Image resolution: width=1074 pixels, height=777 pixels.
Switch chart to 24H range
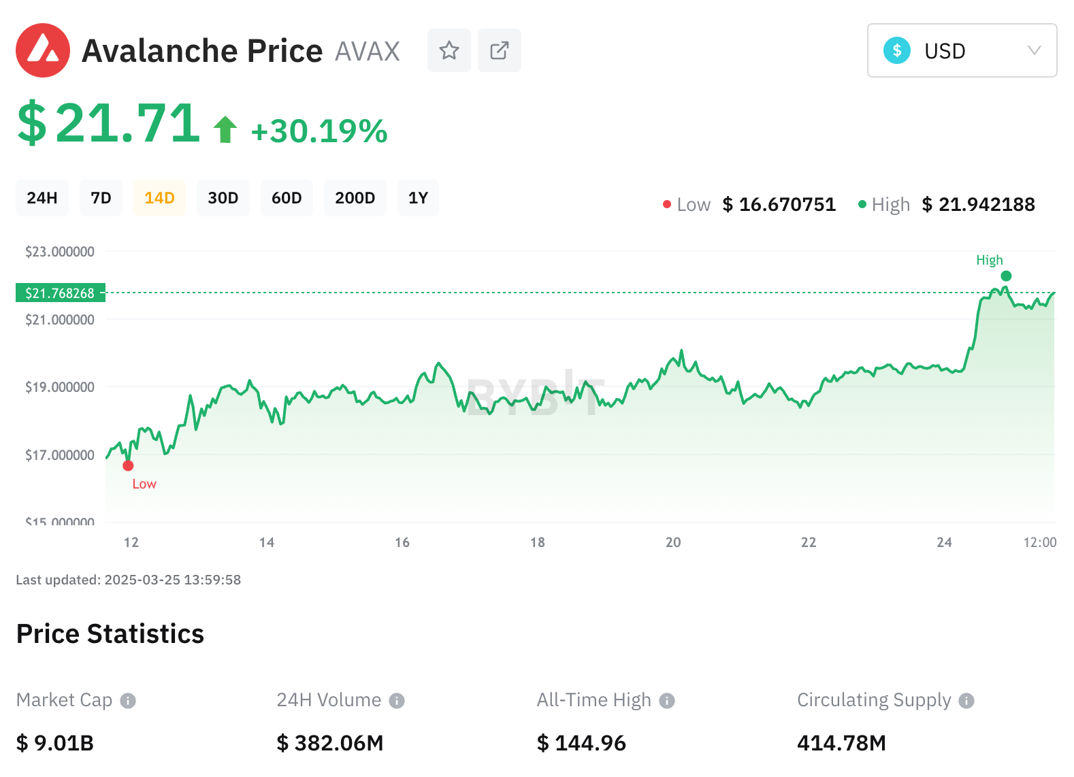point(42,198)
